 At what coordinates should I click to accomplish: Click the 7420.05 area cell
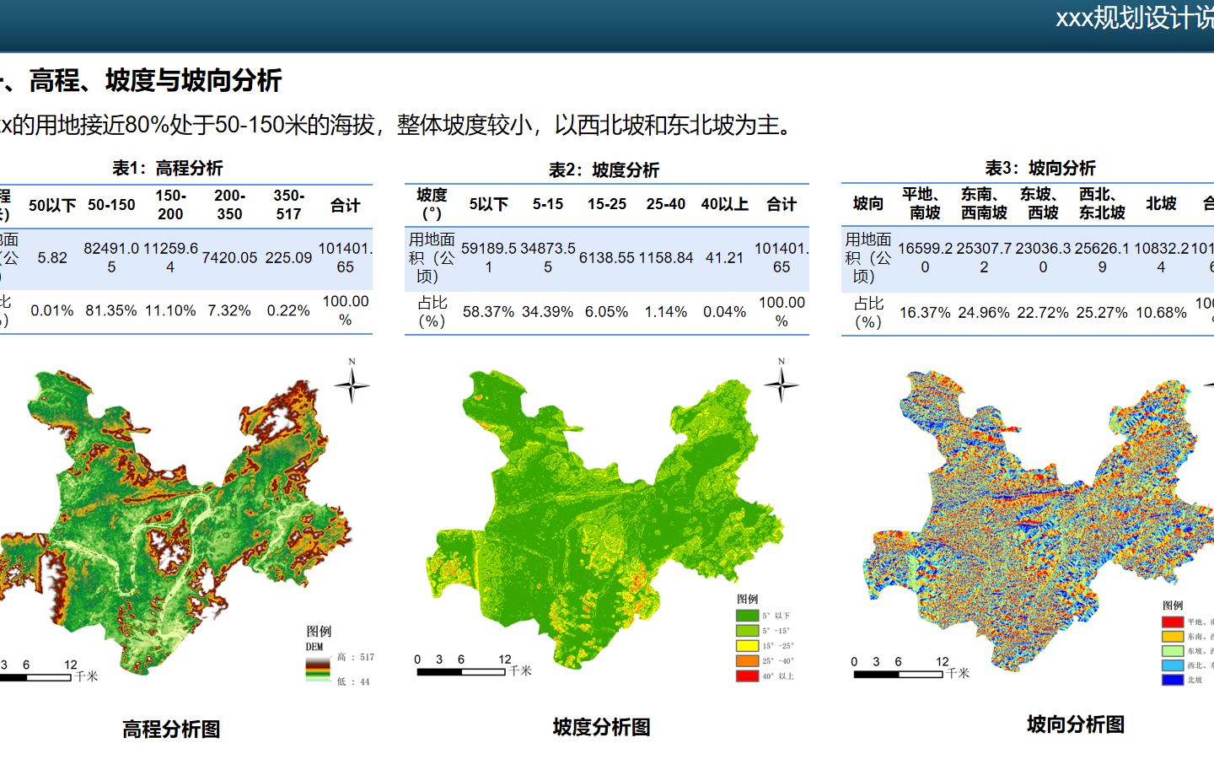229,258
